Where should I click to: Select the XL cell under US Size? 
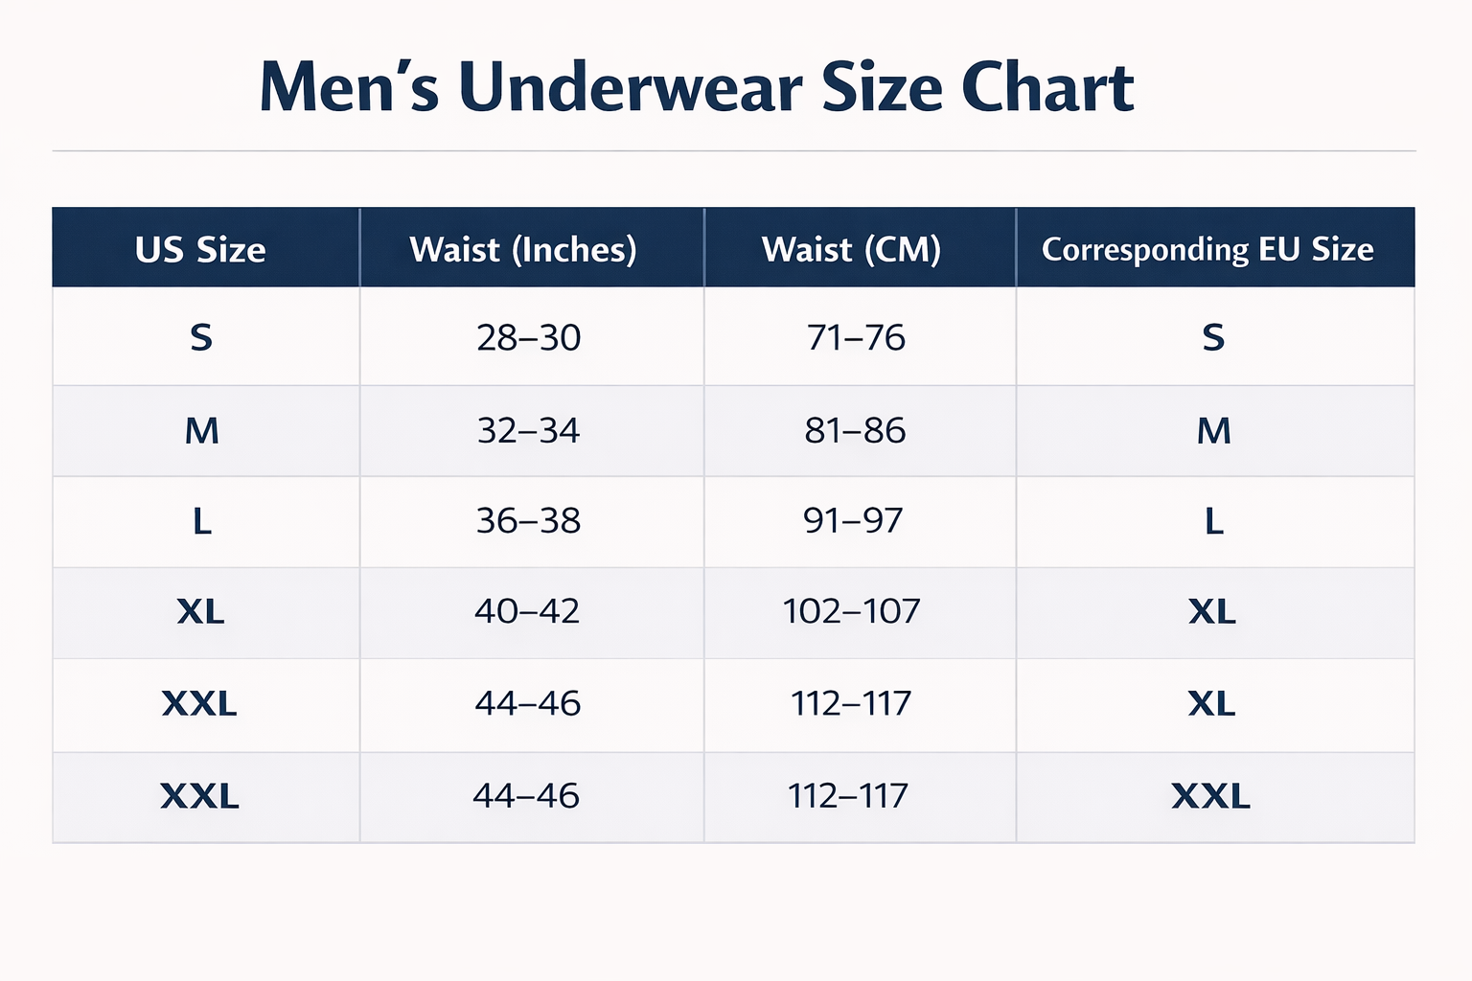(x=200, y=611)
